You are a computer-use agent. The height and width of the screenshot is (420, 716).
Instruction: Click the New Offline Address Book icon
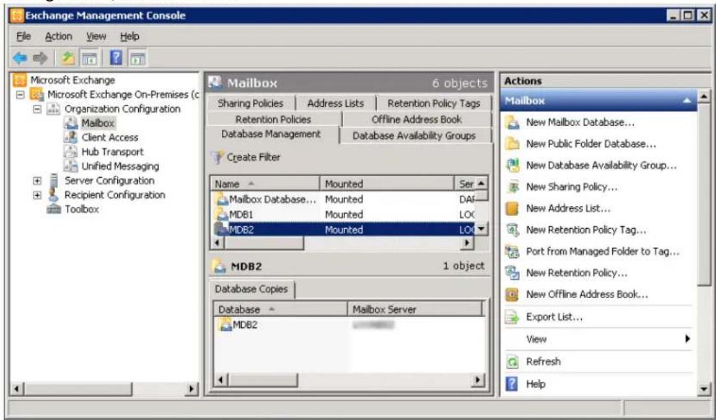tap(512, 294)
